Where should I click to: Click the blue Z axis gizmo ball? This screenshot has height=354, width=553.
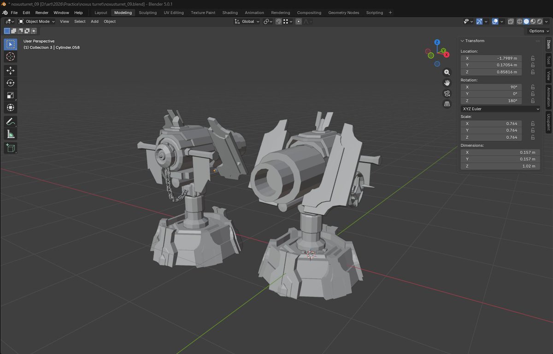pyautogui.click(x=437, y=42)
